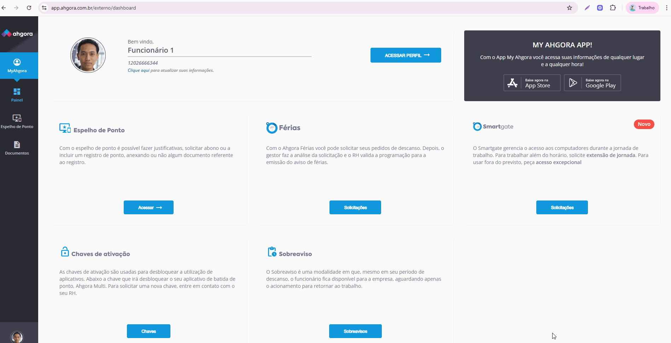
Task: Open Espelho de Ponto from the sidebar
Action: point(17,121)
